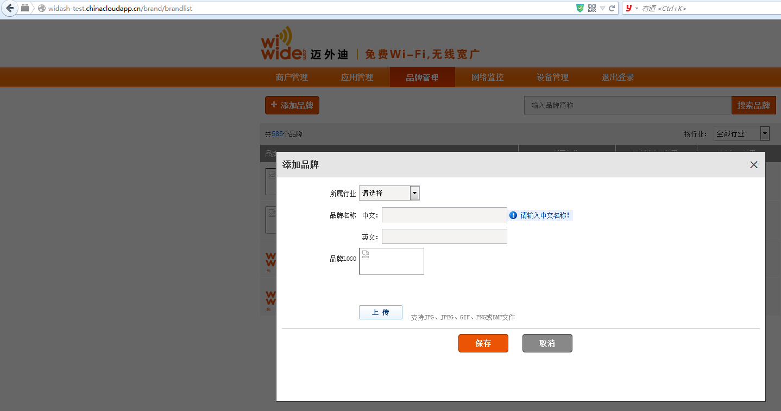Screen dimensions: 781x411
Task: Click the 请输入中文名称 validation message
Action: tap(545, 215)
